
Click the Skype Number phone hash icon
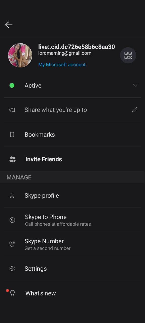click(x=12, y=244)
